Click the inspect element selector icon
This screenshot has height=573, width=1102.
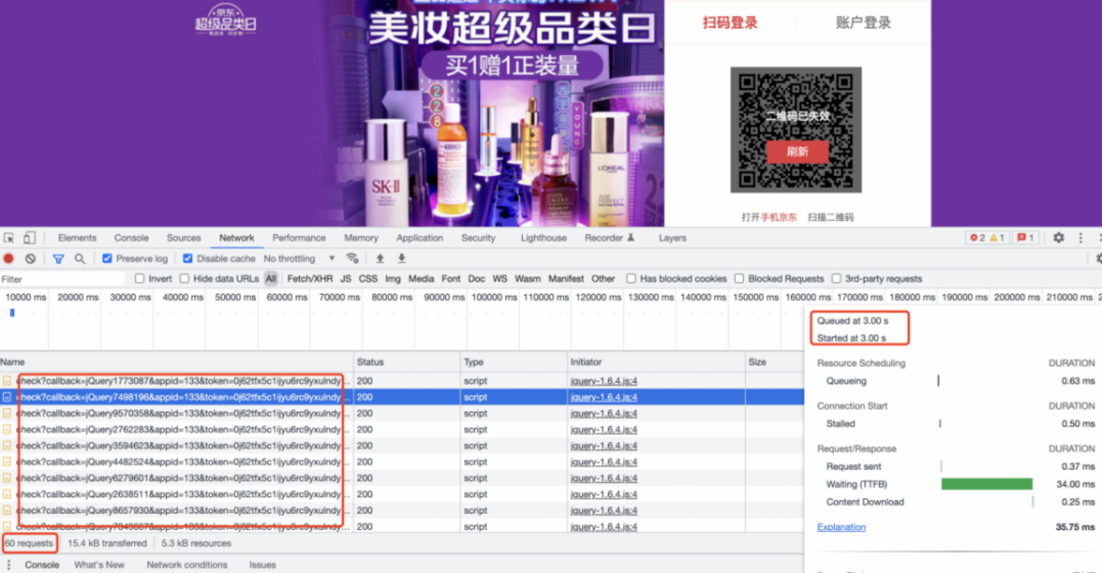coord(9,238)
